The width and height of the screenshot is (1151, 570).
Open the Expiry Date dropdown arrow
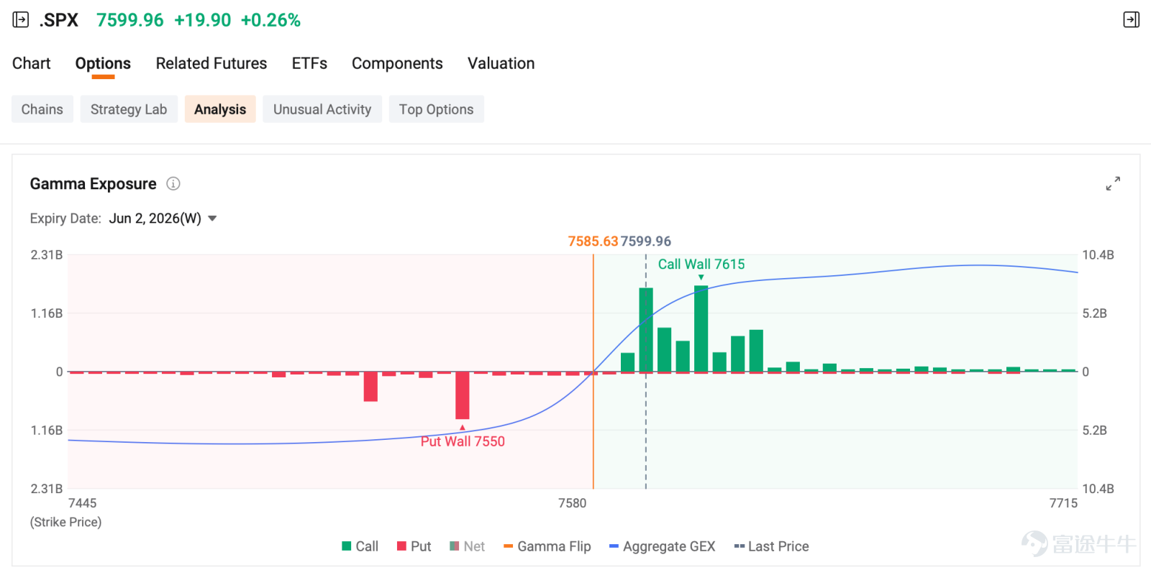[212, 219]
